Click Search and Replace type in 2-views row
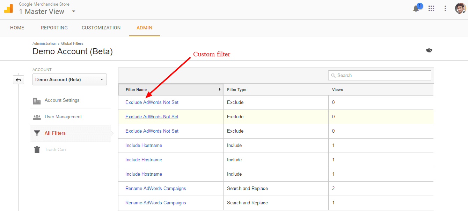Image resolution: width=468 pixels, height=211 pixels. click(248, 189)
